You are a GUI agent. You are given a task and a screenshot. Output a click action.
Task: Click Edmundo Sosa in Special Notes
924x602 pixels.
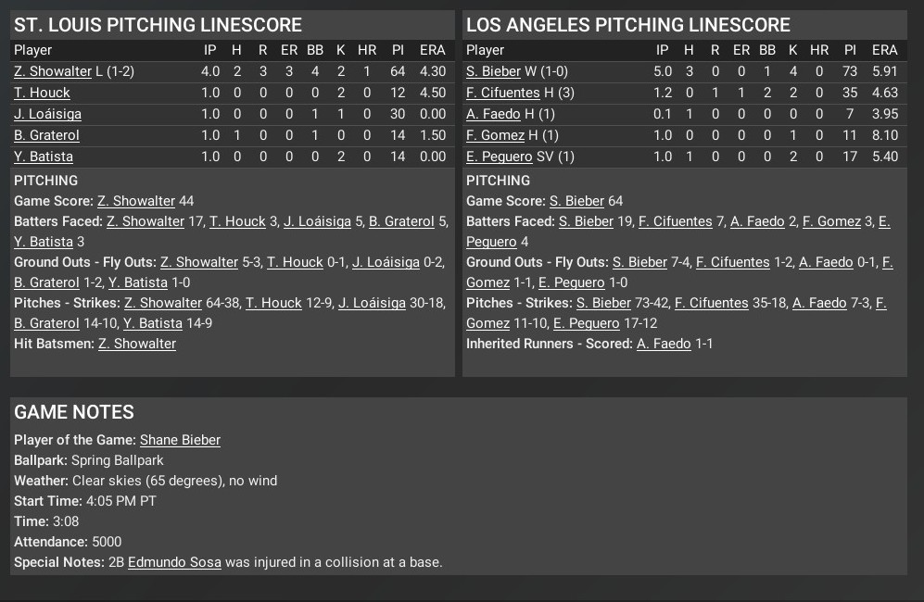pos(174,562)
